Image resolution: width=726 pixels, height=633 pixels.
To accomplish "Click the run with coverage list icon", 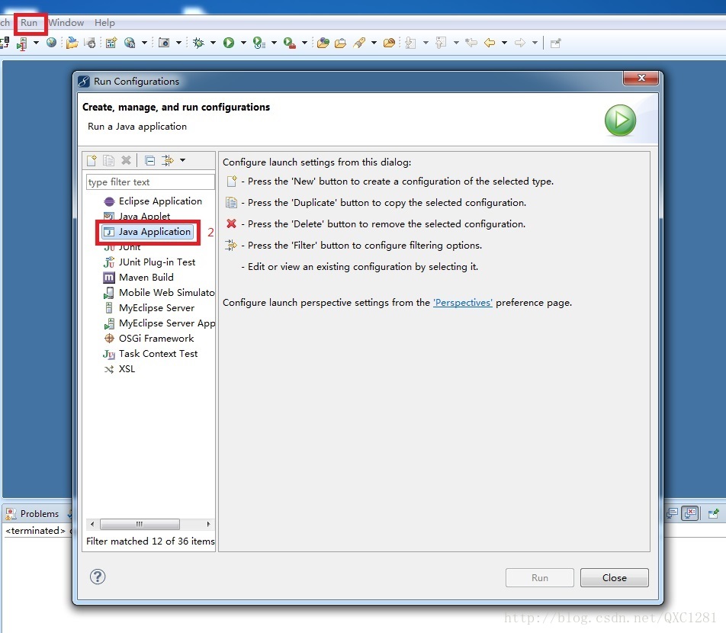I will [x=259, y=43].
